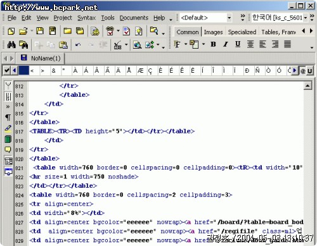Expand the spell check dropdown arrow
This screenshot has height=246, width=317.
[x=126, y=45]
